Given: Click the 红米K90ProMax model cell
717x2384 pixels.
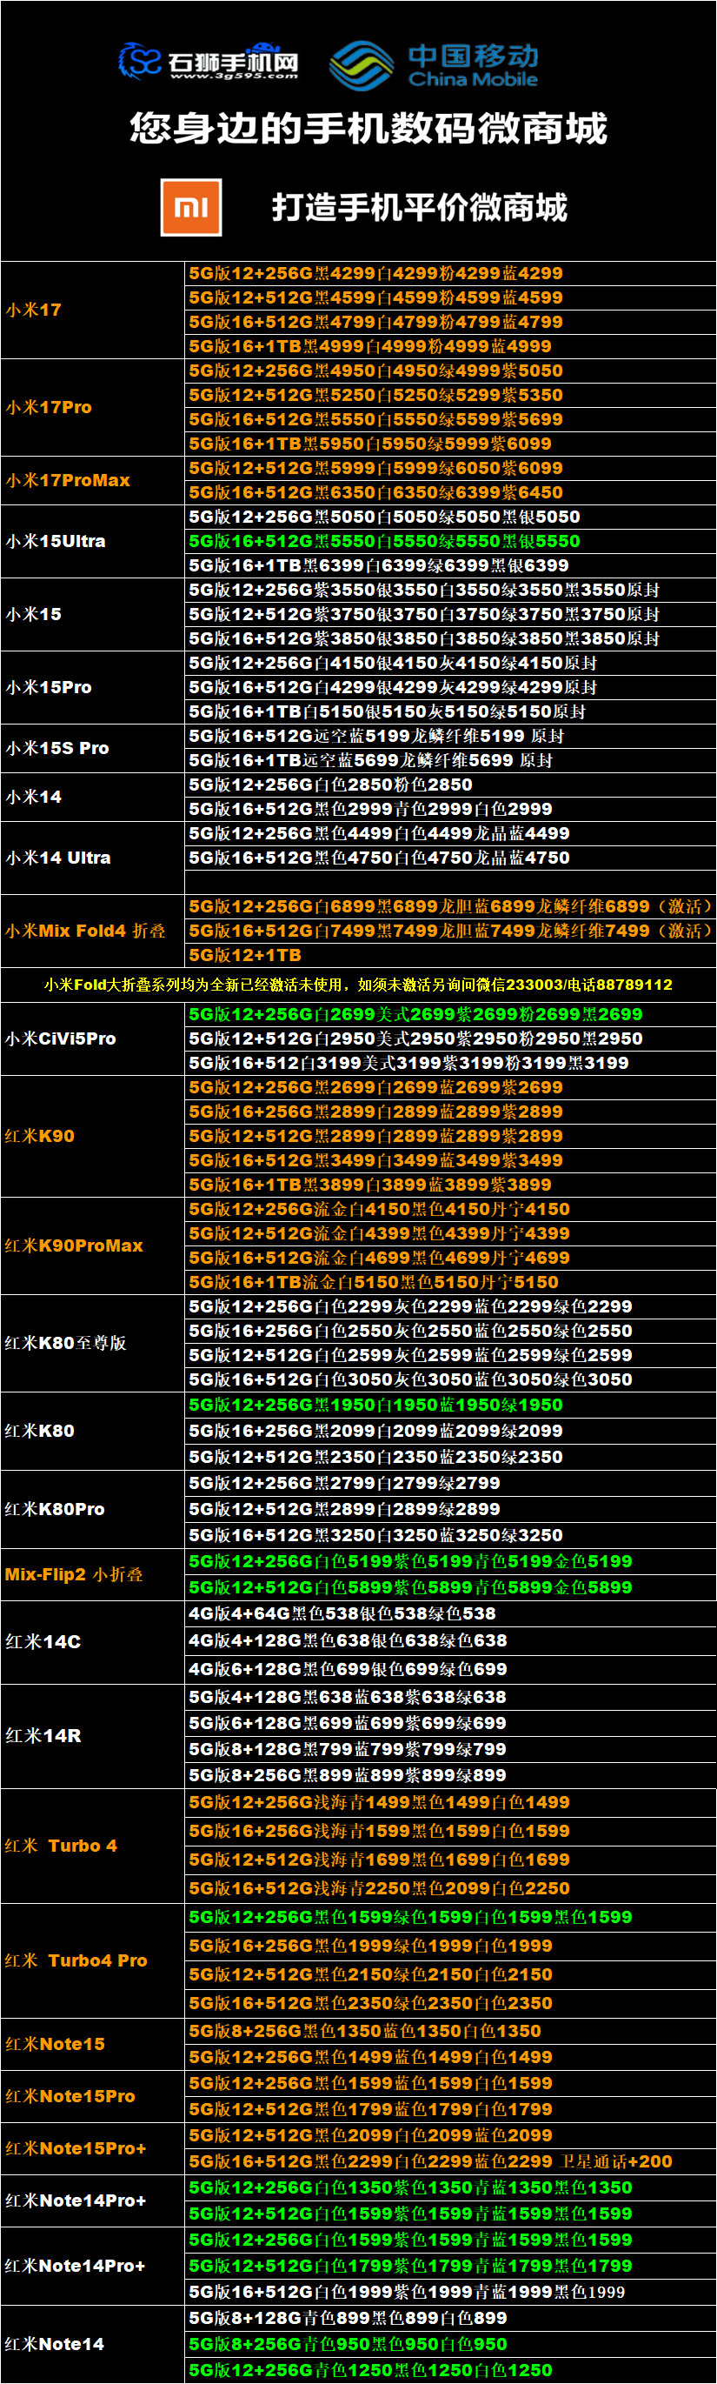Looking at the screenshot, I should (x=74, y=1245).
